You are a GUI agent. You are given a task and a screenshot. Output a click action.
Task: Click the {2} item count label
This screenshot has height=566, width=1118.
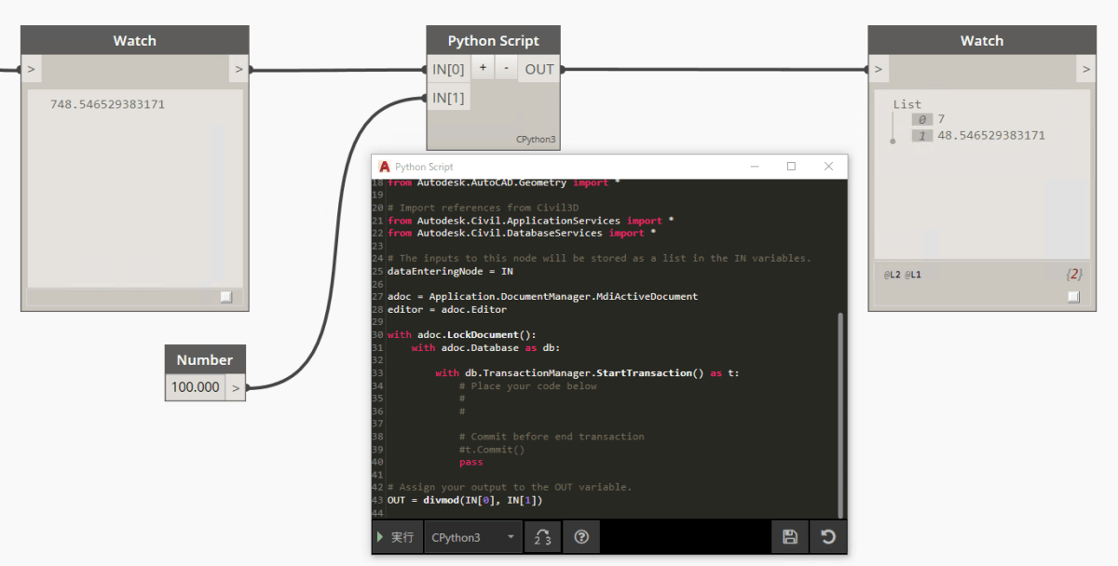[1073, 275]
